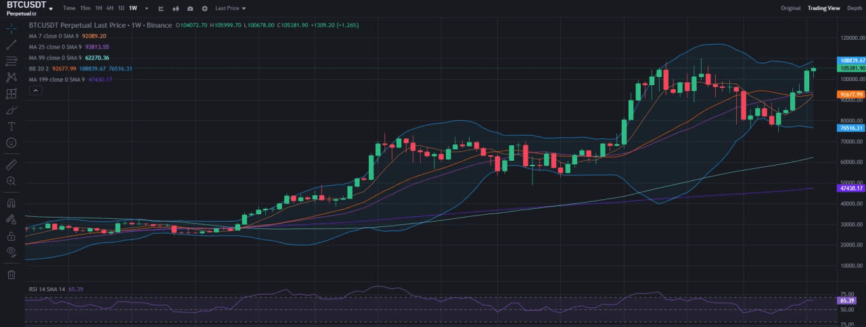Switch to the 4H interval

(110, 8)
